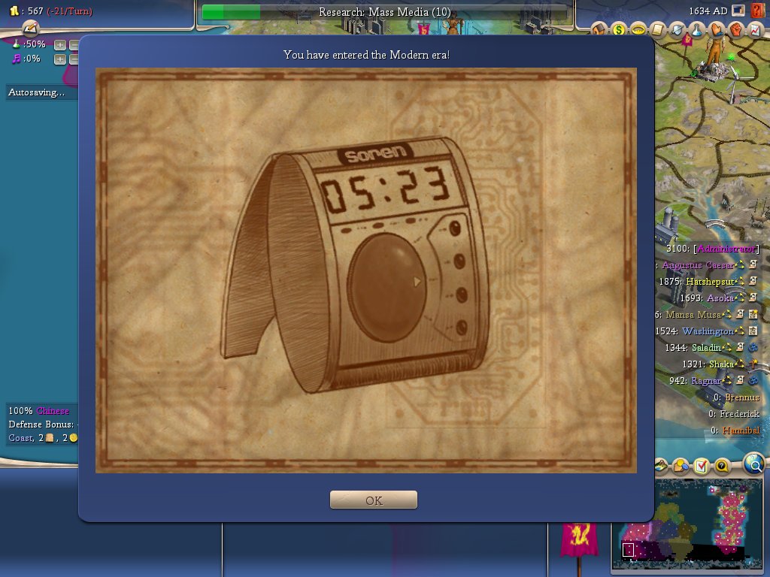Click the Chinese culture percentage text
The image size is (770, 577).
pyautogui.click(x=39, y=411)
